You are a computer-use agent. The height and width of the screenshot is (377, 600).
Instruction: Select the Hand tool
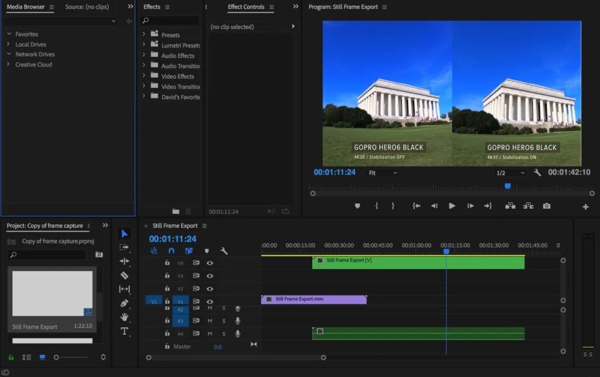124,317
